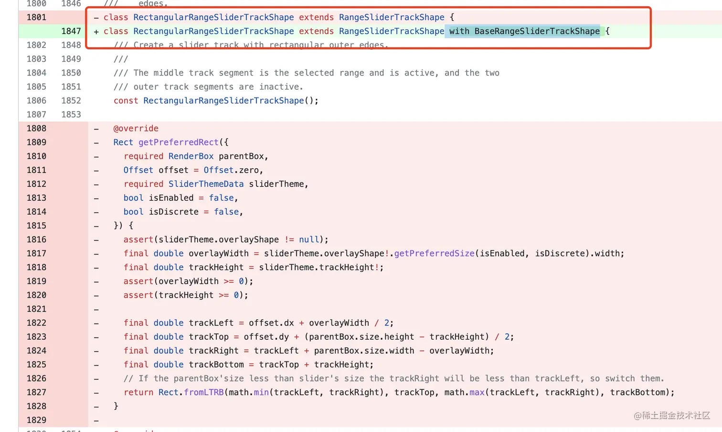Click 'final double trackRight' line

(308, 350)
